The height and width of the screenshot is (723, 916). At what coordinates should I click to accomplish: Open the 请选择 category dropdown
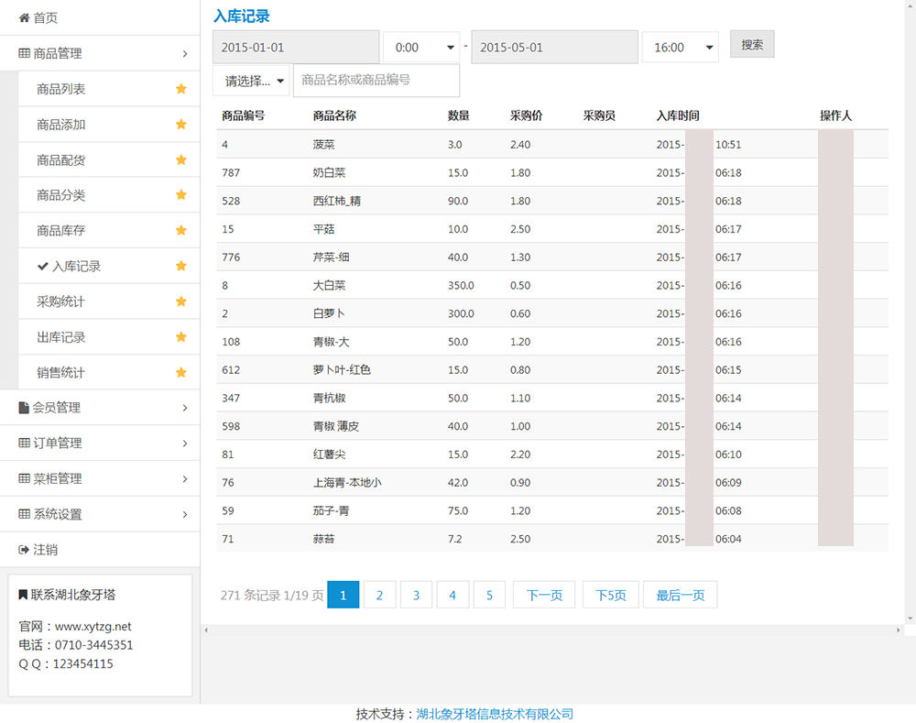[252, 81]
